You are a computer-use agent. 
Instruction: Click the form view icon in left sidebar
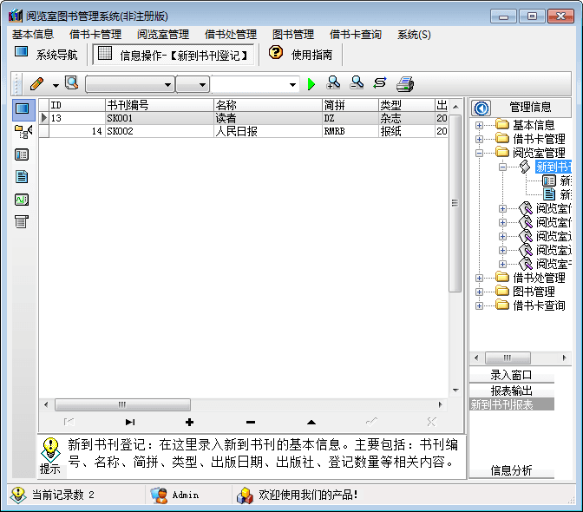22,154
